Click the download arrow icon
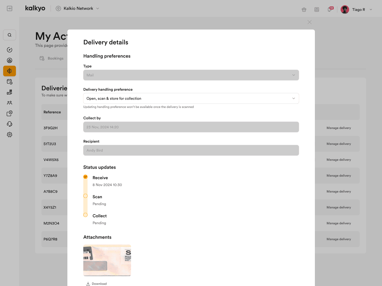Image resolution: width=382 pixels, height=286 pixels. [88, 284]
